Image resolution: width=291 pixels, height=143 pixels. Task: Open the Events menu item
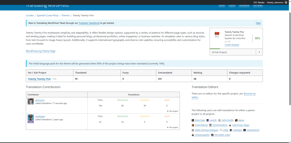tap(232, 6)
